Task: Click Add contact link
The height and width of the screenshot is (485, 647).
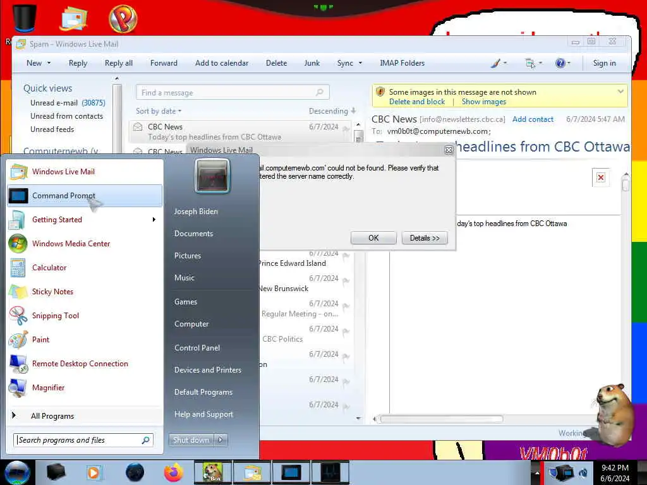Action: pyautogui.click(x=533, y=119)
